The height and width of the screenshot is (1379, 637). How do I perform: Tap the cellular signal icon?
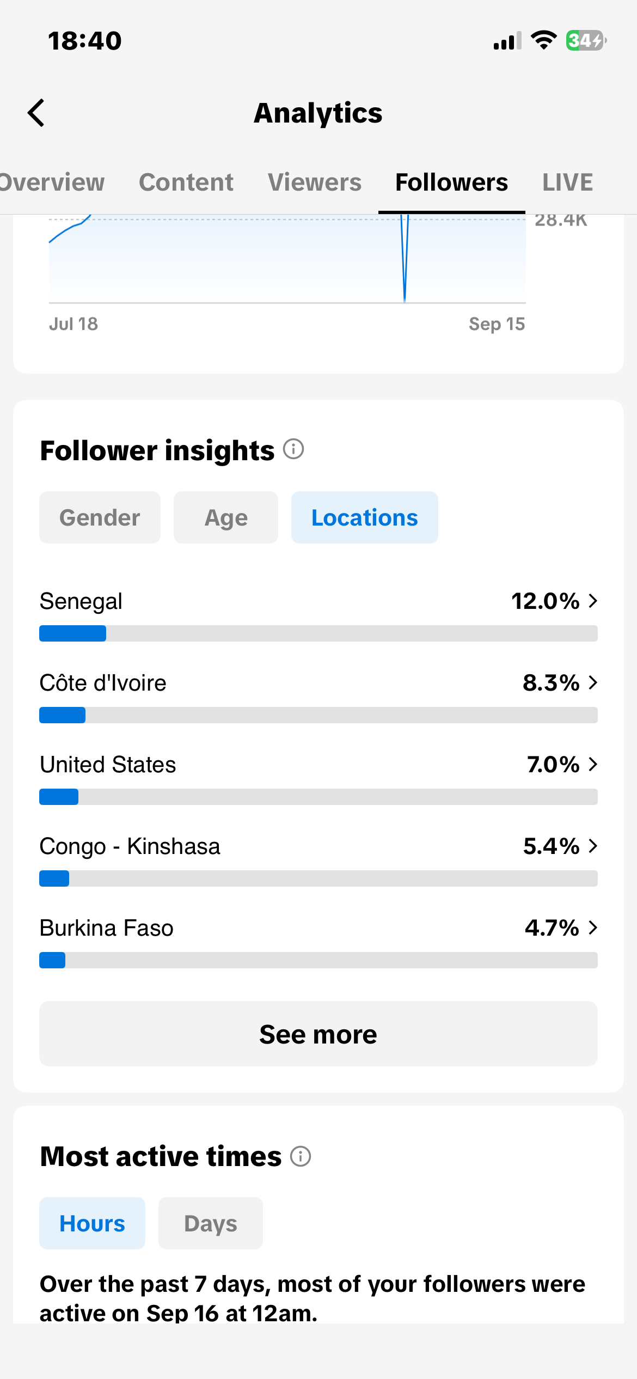[507, 41]
